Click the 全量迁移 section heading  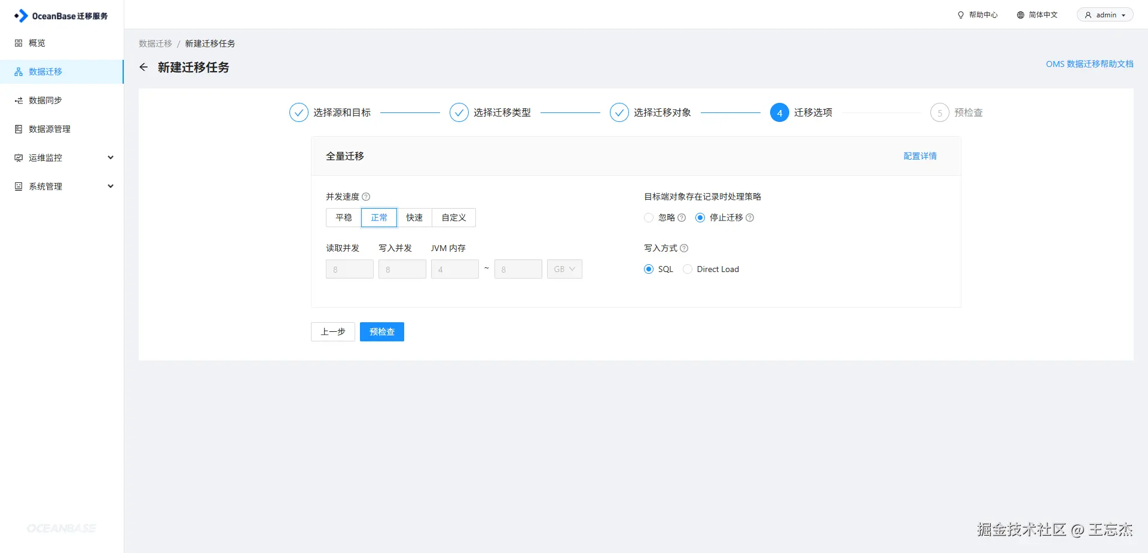pyautogui.click(x=345, y=156)
